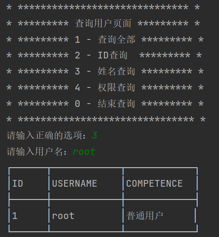Click the COMPETENCE column header

[154, 184]
